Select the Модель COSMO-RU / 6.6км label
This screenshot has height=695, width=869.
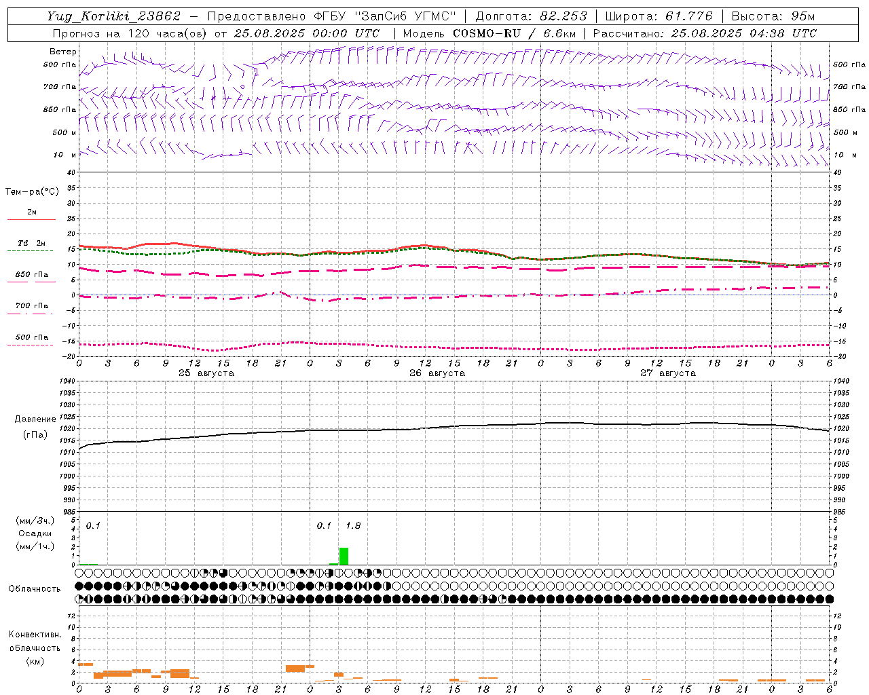(x=489, y=33)
